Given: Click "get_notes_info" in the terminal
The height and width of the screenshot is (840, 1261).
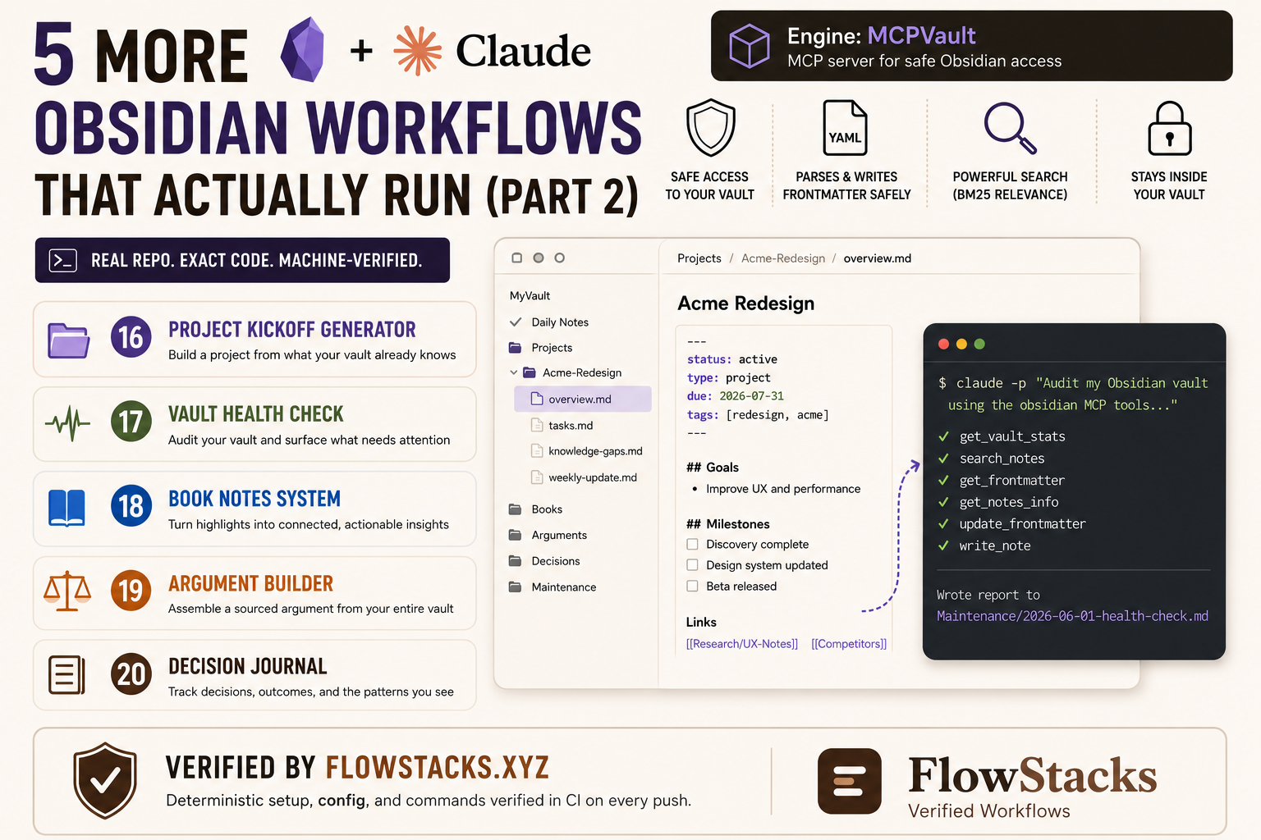Looking at the screenshot, I should (1009, 502).
